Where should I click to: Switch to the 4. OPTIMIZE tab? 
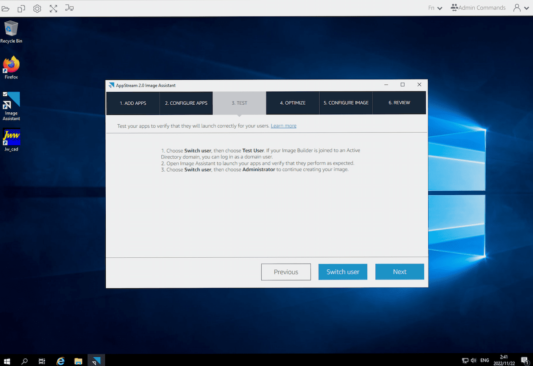292,102
